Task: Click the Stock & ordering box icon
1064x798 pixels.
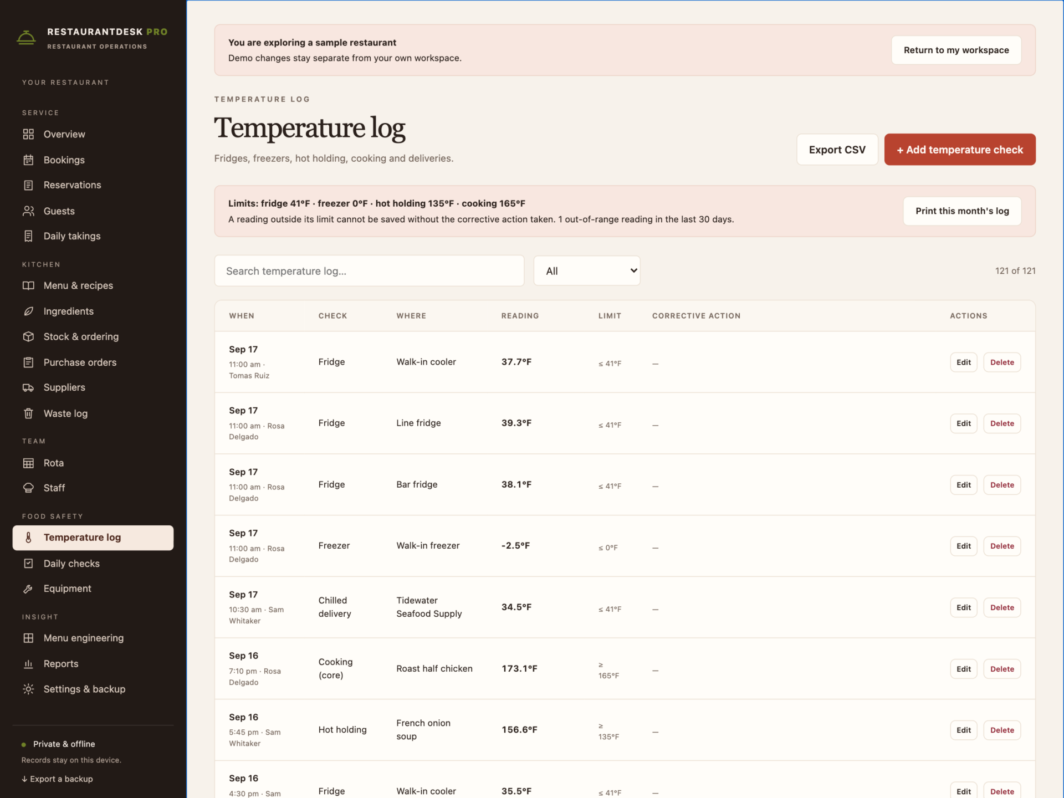Action: tap(28, 336)
